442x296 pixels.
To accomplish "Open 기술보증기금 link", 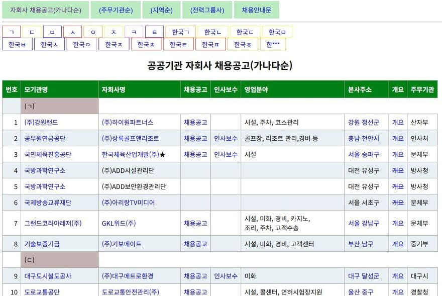I will pos(42,244).
